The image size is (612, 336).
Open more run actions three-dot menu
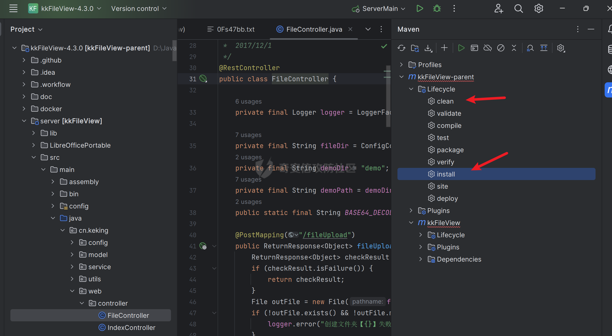coord(454,9)
